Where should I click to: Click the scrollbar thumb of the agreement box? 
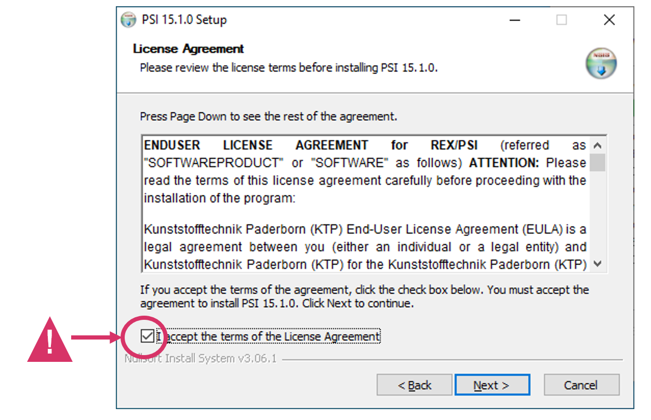click(x=597, y=162)
